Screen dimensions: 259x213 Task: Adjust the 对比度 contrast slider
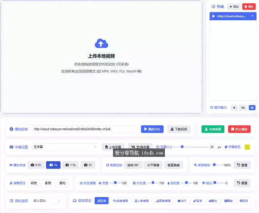pos(152,183)
